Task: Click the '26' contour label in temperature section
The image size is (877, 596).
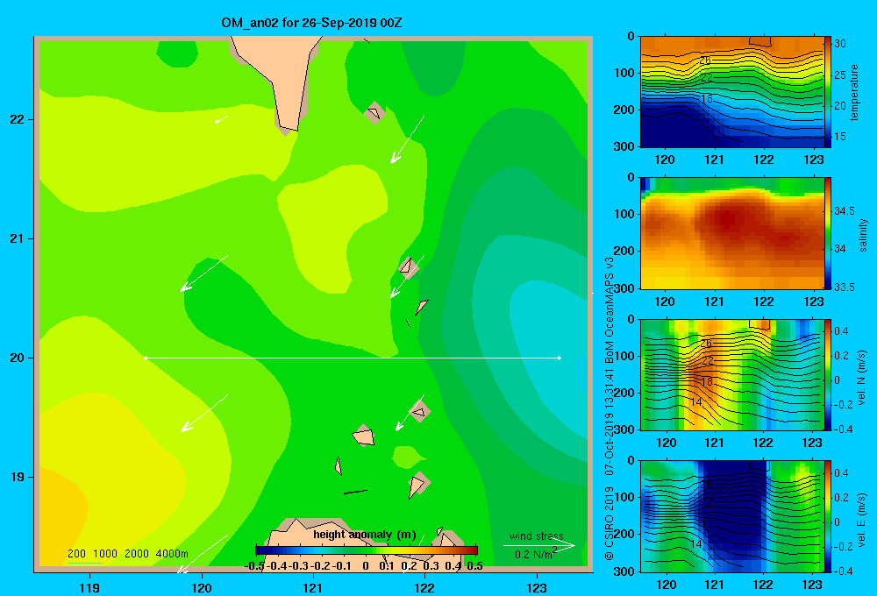Action: pyautogui.click(x=705, y=60)
